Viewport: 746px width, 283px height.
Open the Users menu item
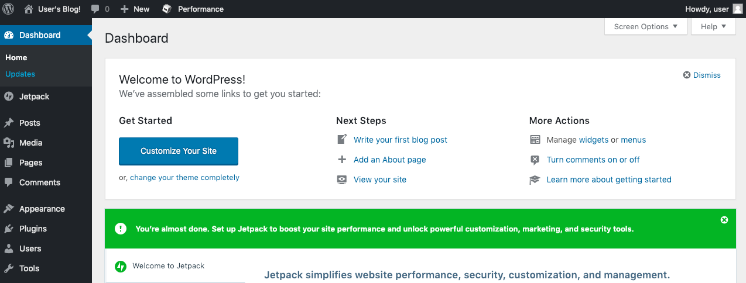tap(46, 249)
